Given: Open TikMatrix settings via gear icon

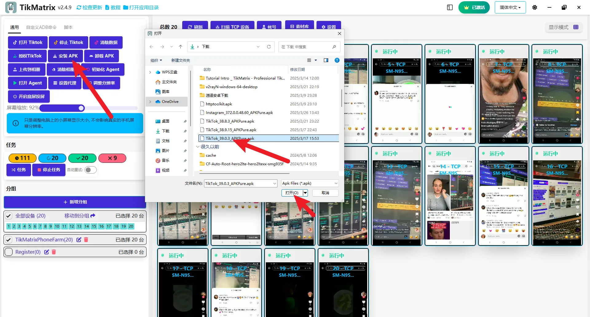Looking at the screenshot, I should pyautogui.click(x=534, y=7).
